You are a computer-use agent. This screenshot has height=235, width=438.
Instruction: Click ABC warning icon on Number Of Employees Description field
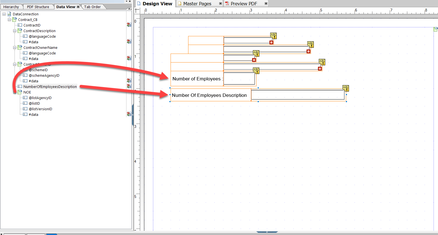point(346,88)
